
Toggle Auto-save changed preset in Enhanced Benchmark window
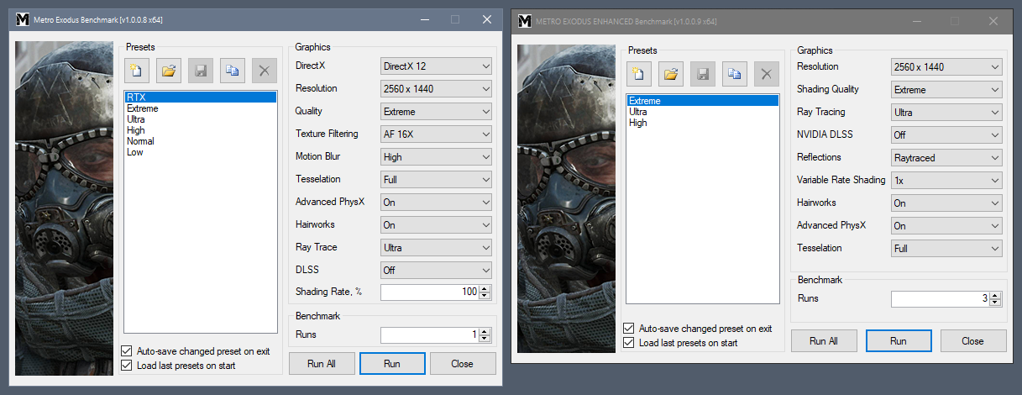[x=629, y=329]
